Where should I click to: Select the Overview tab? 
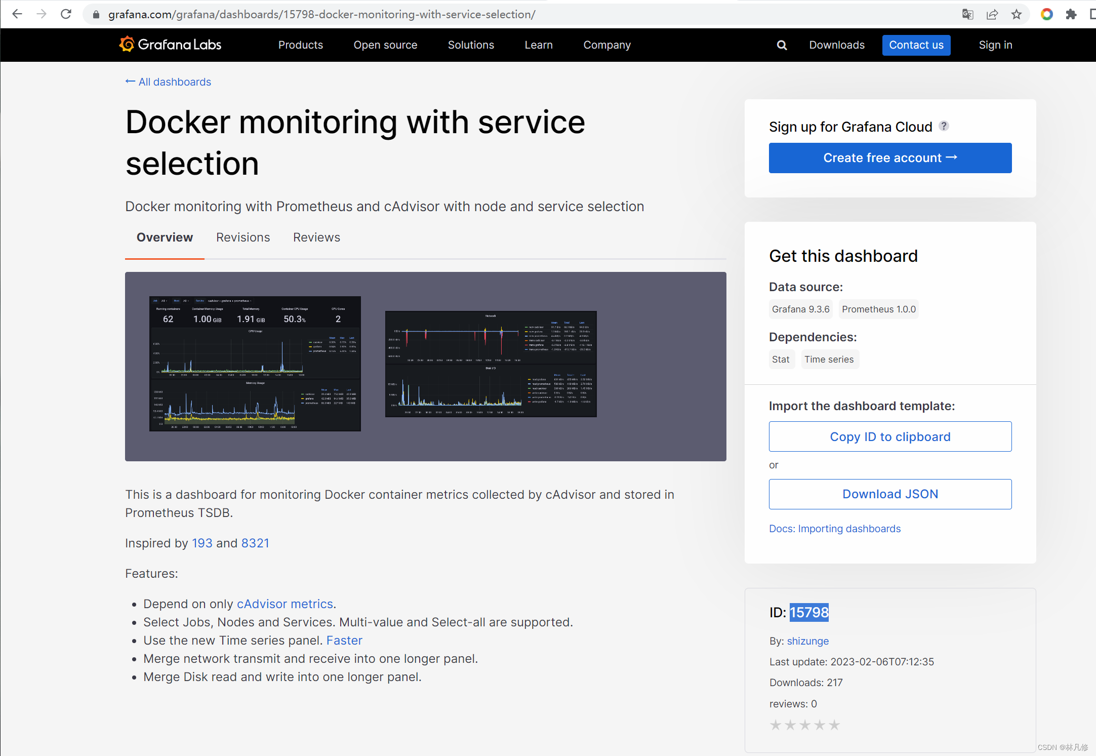pos(164,236)
